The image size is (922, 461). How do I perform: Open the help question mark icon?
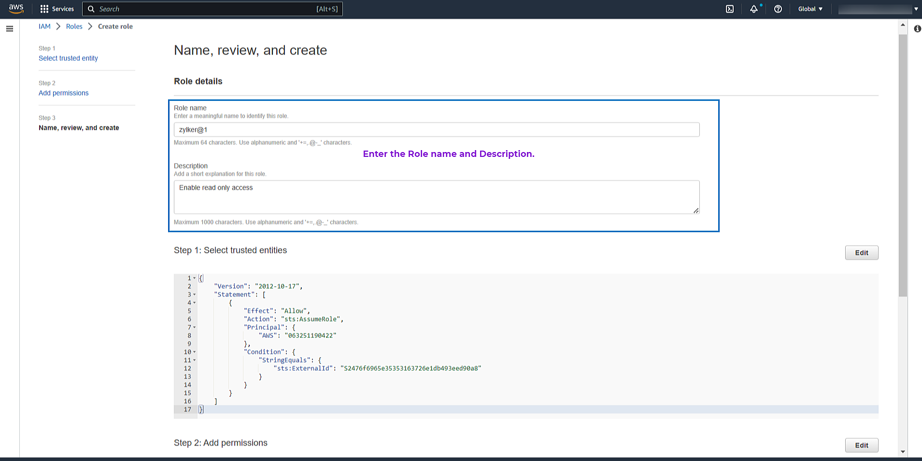pyautogui.click(x=778, y=9)
